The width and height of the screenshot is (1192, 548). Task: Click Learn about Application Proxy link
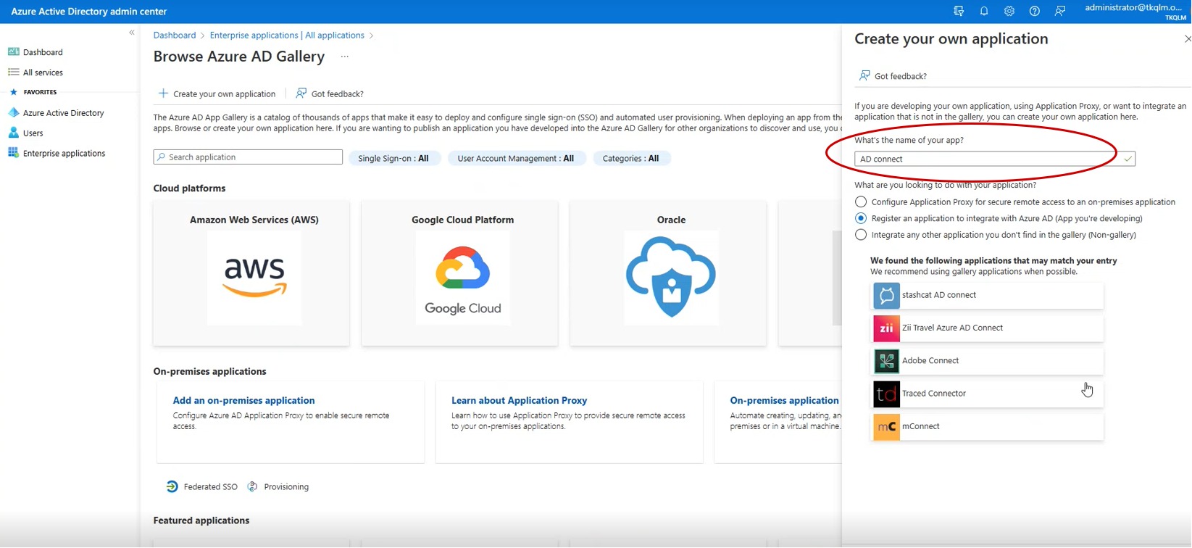pyautogui.click(x=519, y=400)
